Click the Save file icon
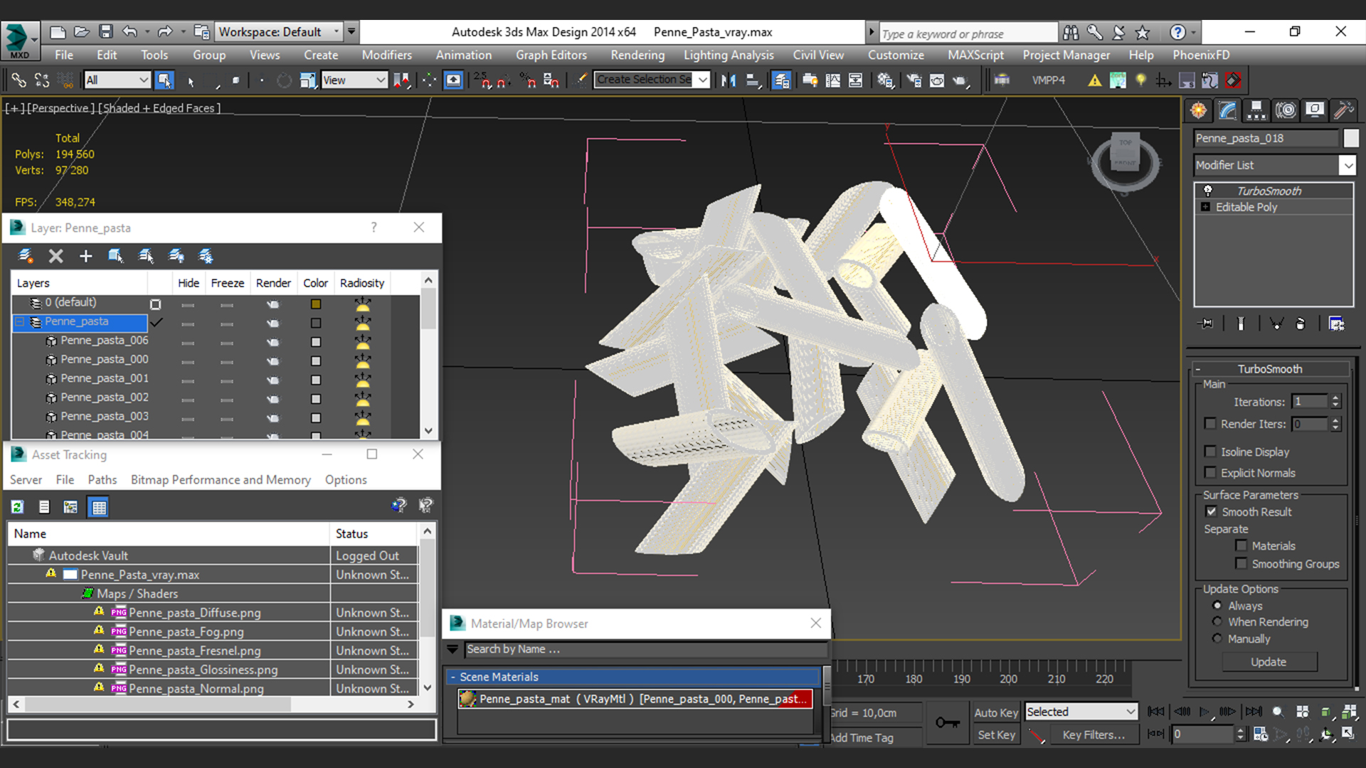The image size is (1366, 768). (x=106, y=32)
